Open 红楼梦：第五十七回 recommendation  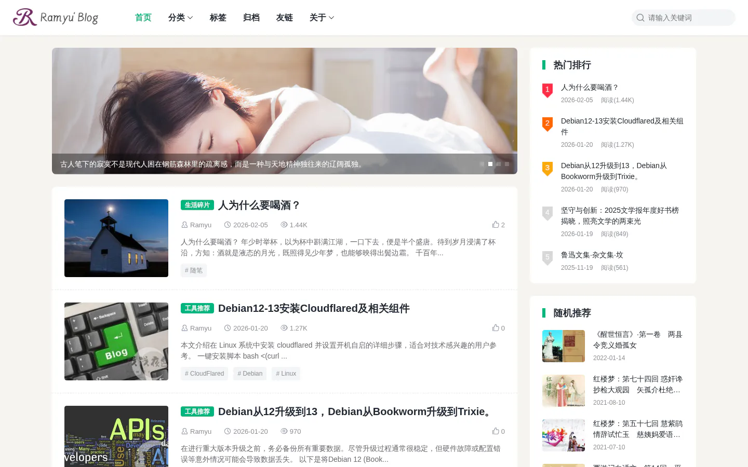(638, 429)
